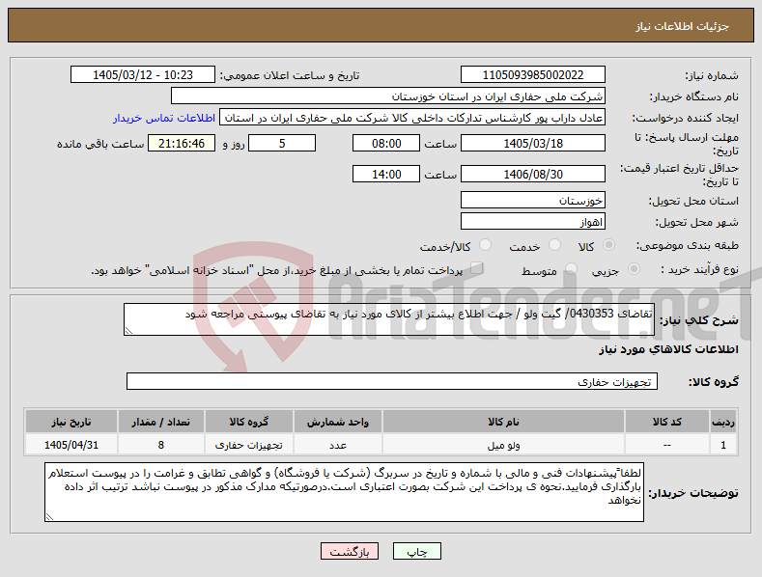Select the متوسط purchase type radio
Viewport: 762px width, 577px height.
point(571,269)
